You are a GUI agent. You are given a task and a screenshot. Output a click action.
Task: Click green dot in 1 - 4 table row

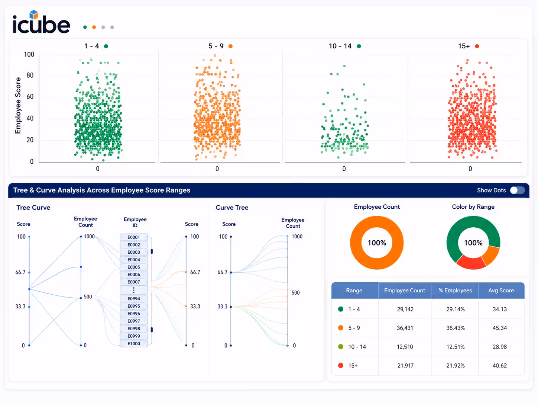(x=341, y=309)
